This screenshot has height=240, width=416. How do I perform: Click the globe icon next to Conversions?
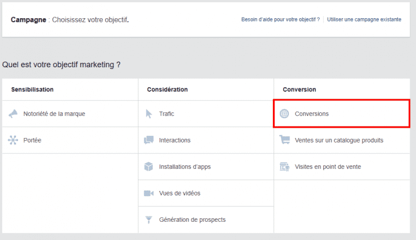[284, 114]
